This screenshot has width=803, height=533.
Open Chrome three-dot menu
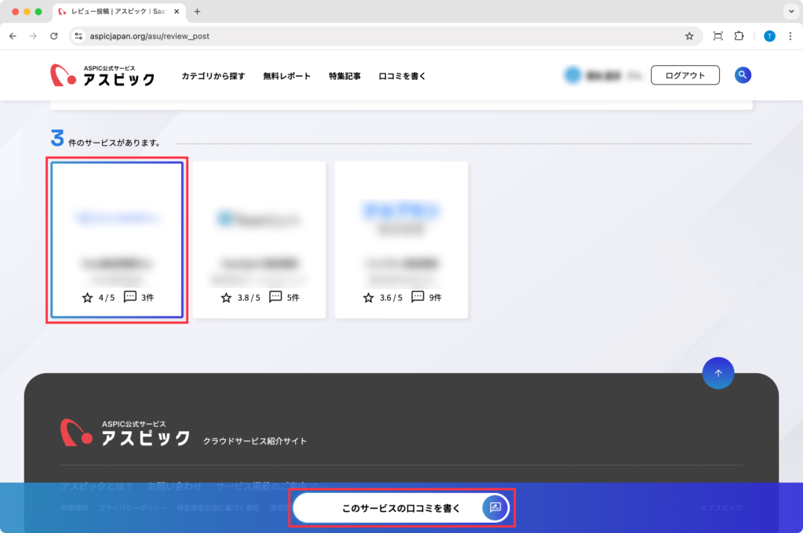pos(790,36)
